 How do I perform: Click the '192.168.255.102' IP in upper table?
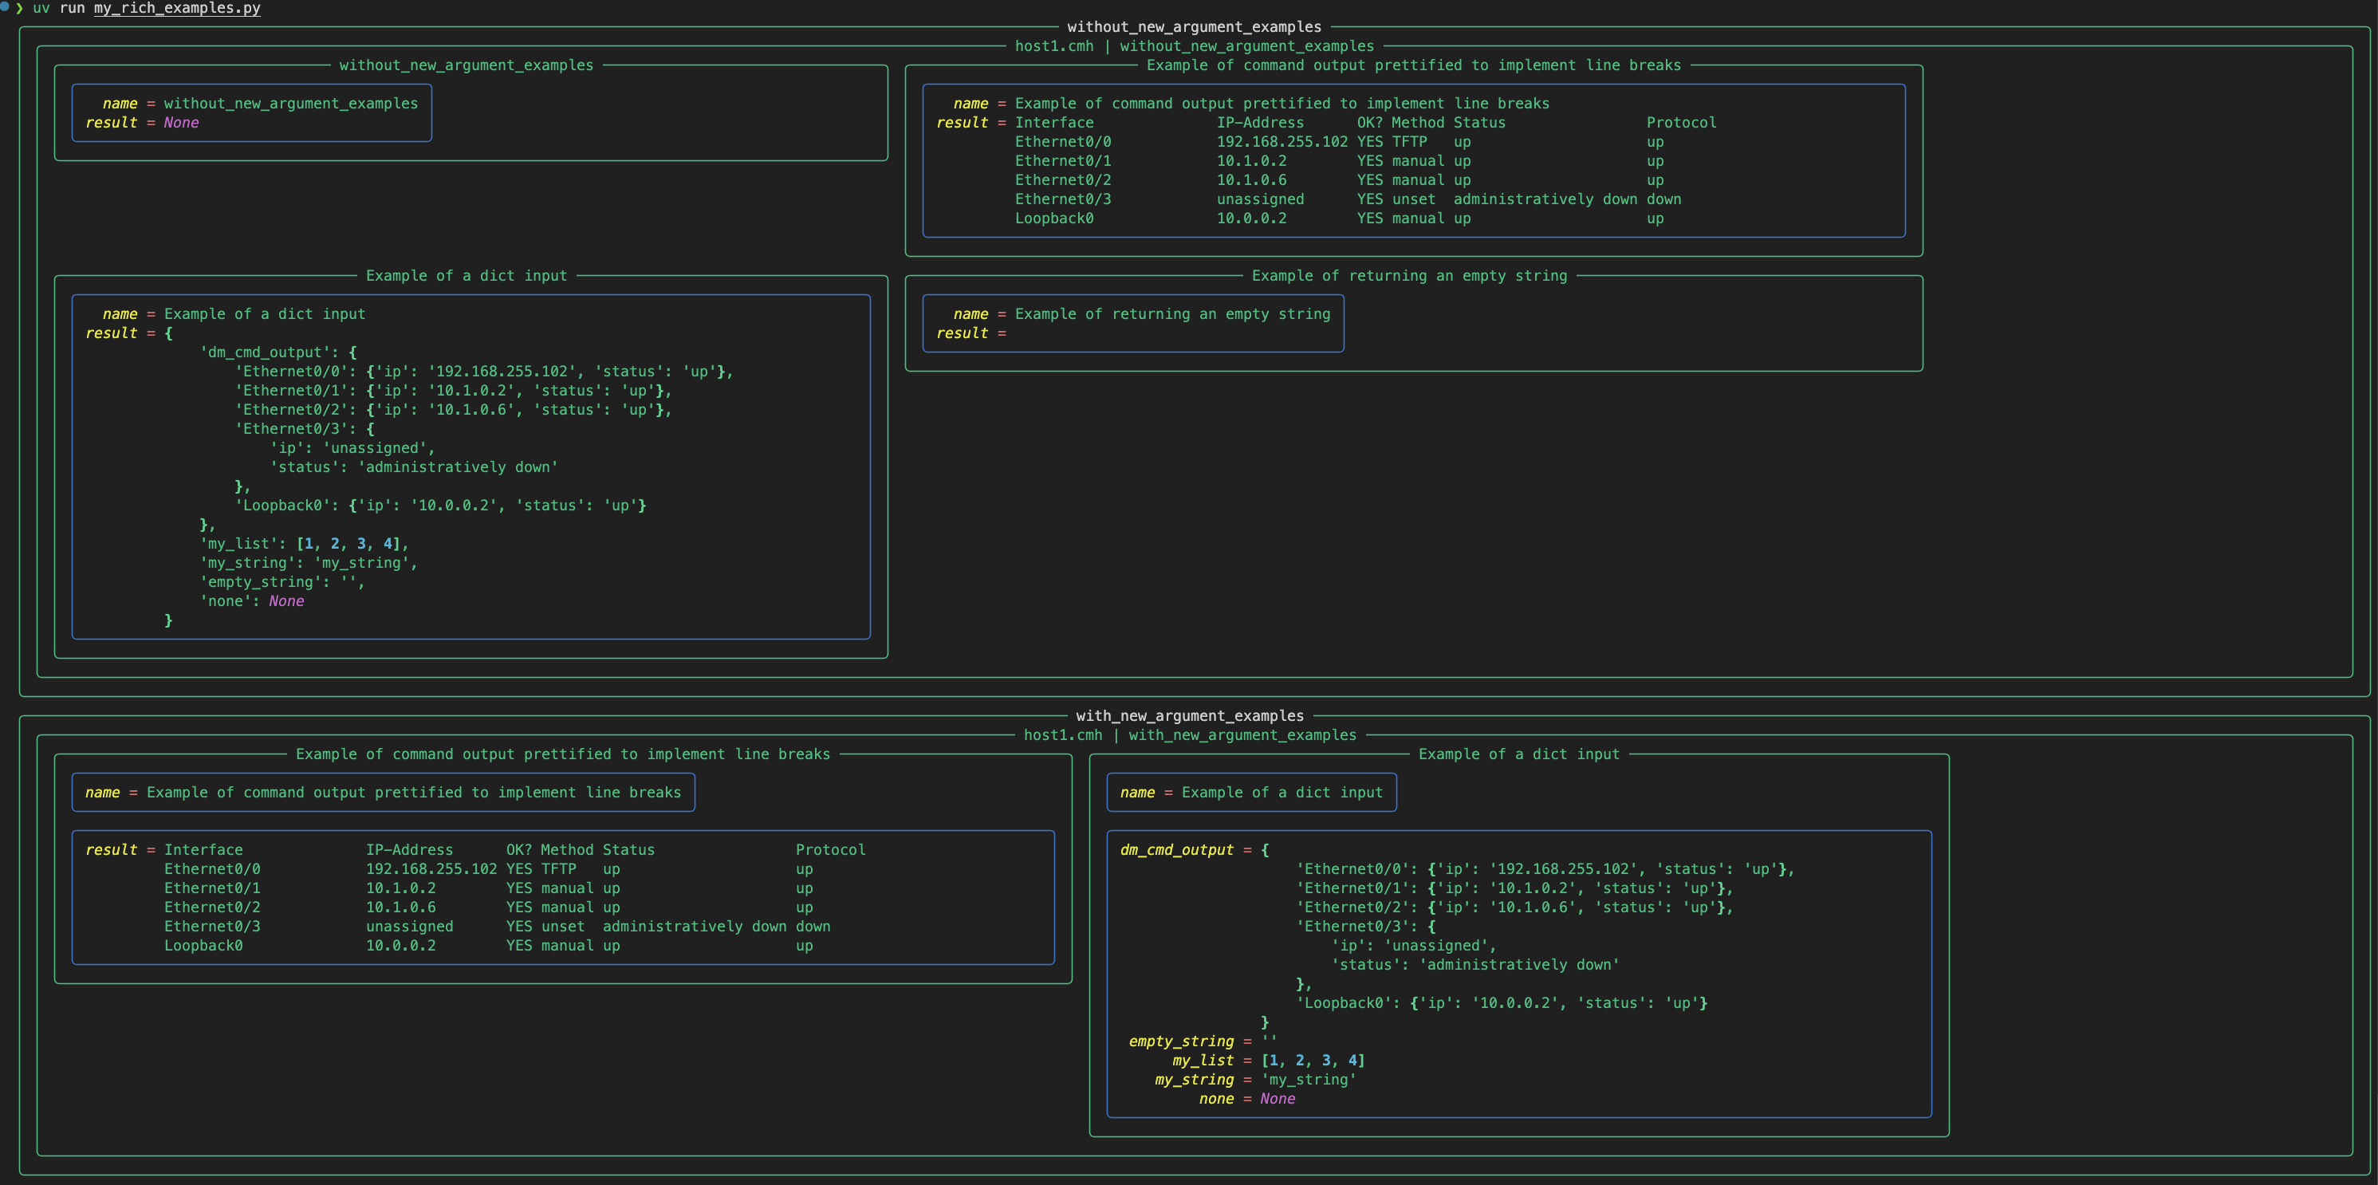[1282, 142]
